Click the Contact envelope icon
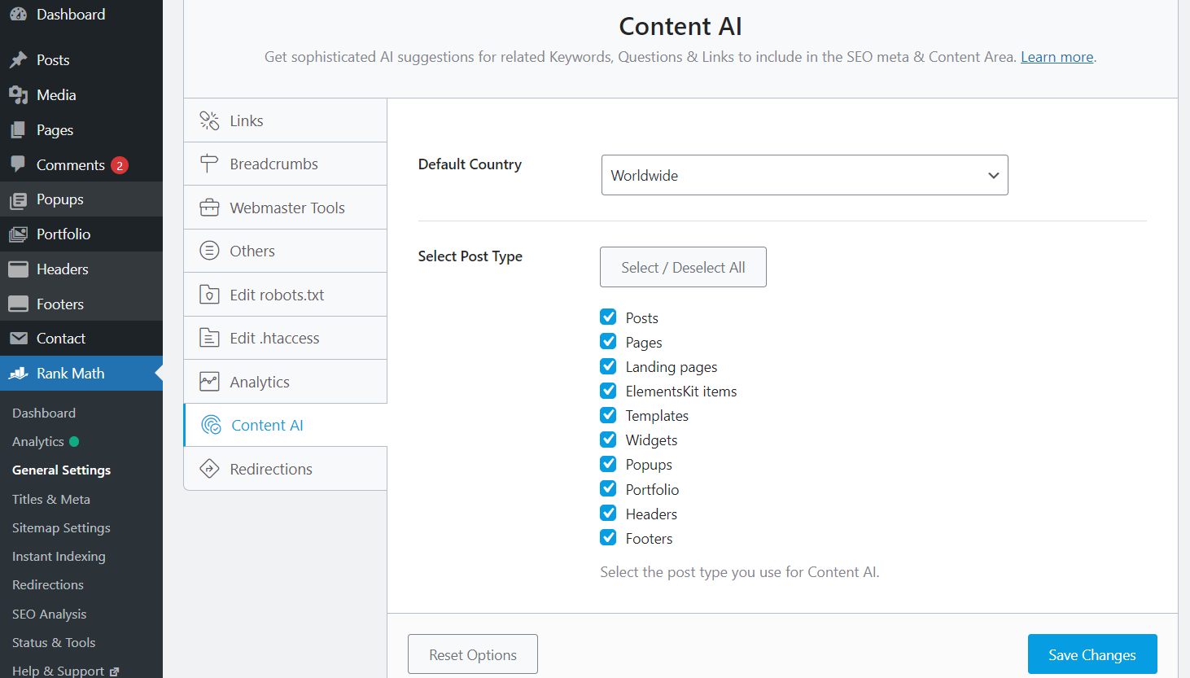This screenshot has height=678, width=1190. tap(18, 339)
